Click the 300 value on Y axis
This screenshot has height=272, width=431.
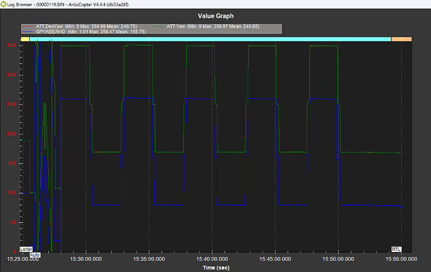tap(11, 75)
